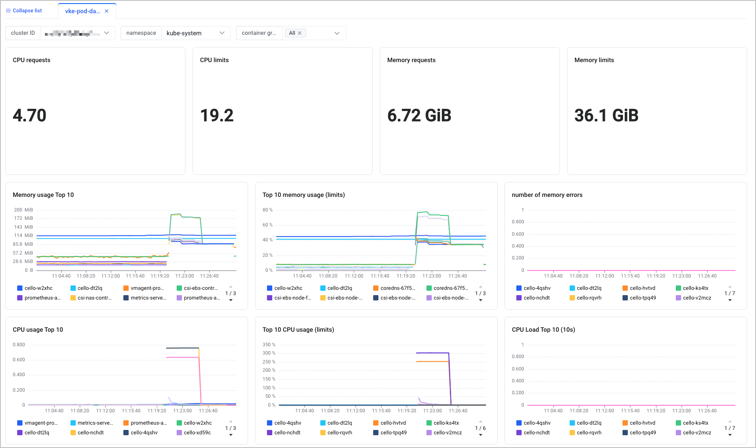Remove the All tag in container group
Viewport: 756px width, 448px height.
coord(300,33)
